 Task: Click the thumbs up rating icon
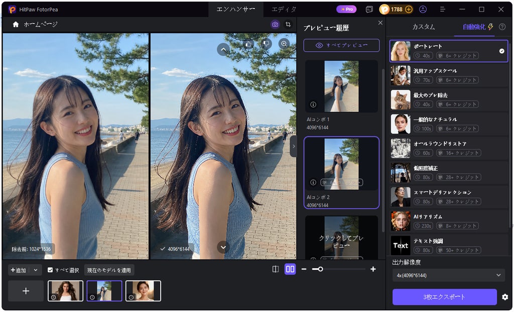click(x=248, y=44)
